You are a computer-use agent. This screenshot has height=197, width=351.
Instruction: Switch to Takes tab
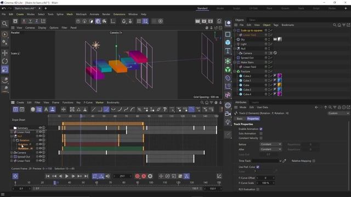(x=252, y=20)
